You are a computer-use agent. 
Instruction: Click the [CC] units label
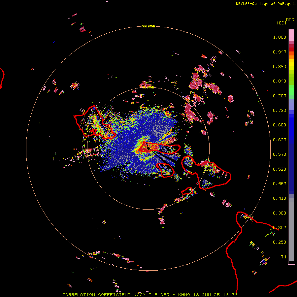coord(281,23)
